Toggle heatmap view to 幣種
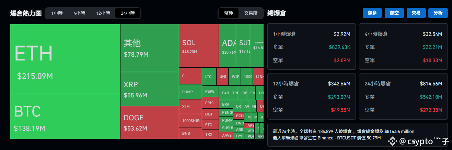Viewport: 452px width, 150px height. tap(229, 13)
